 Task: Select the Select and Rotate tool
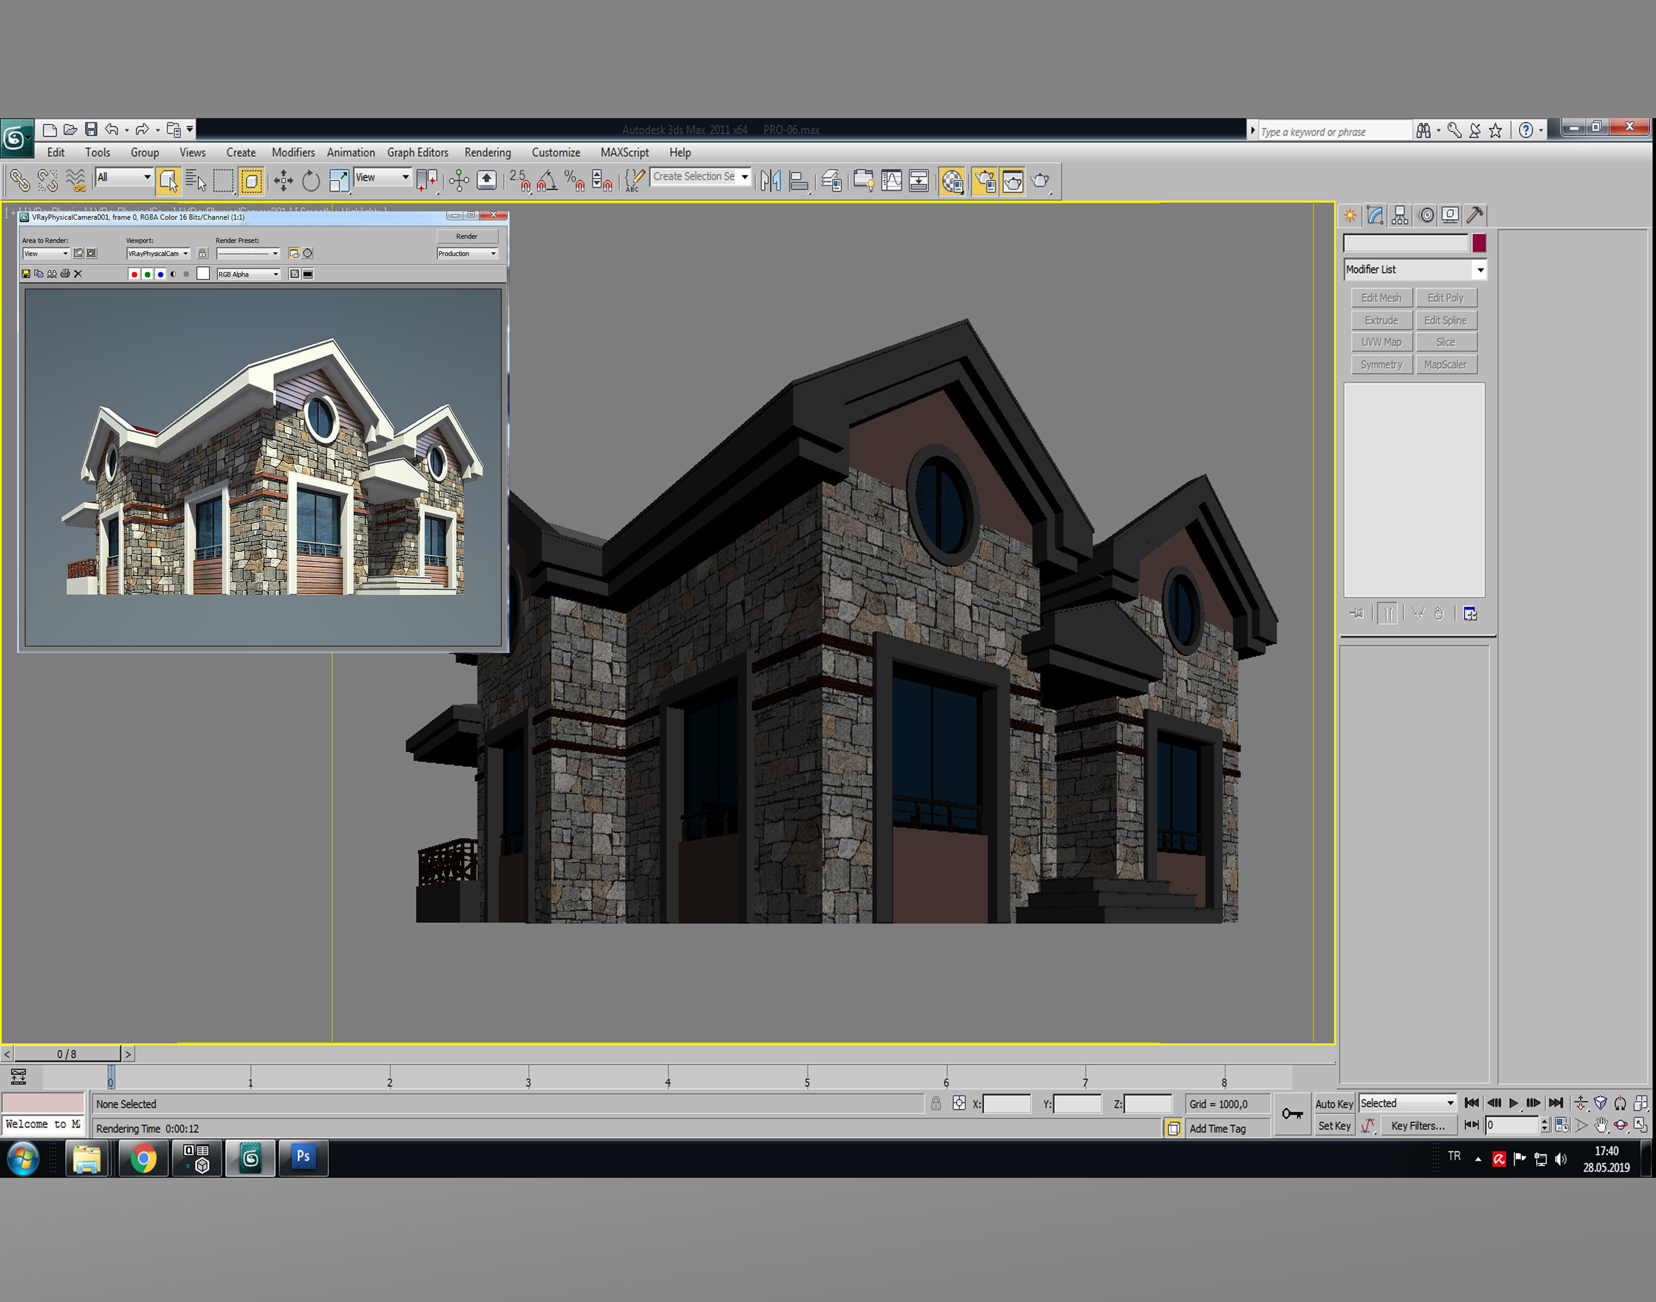coord(310,180)
